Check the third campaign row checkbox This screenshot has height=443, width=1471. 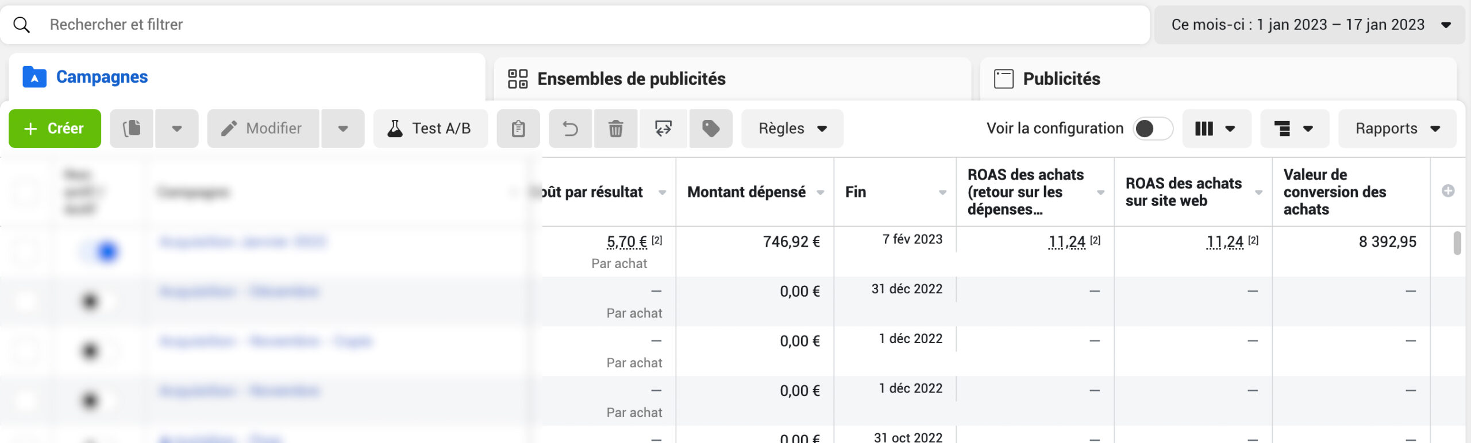[26, 351]
